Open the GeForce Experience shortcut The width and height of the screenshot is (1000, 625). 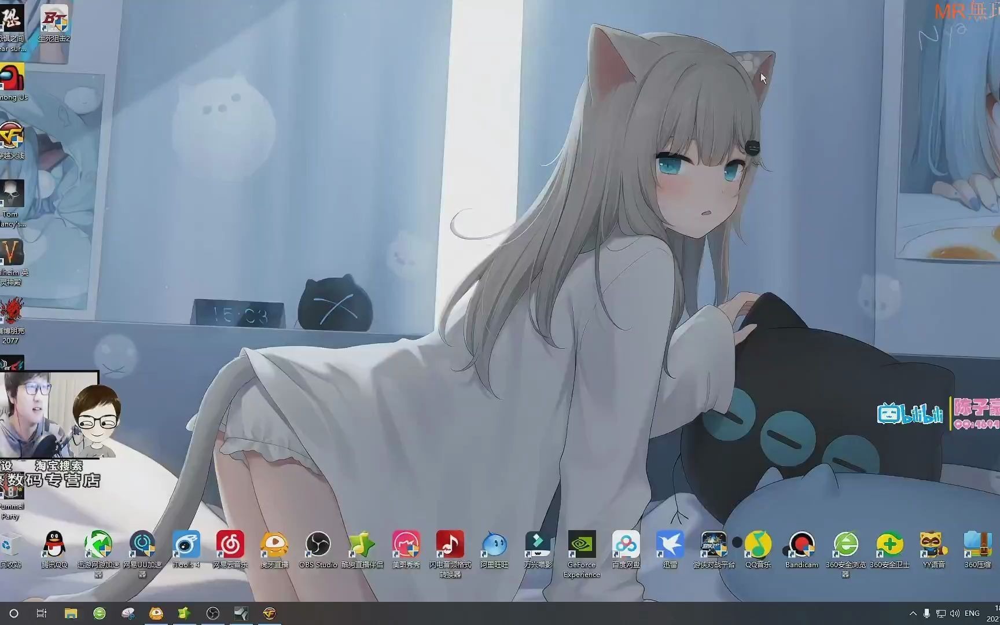tap(582, 554)
